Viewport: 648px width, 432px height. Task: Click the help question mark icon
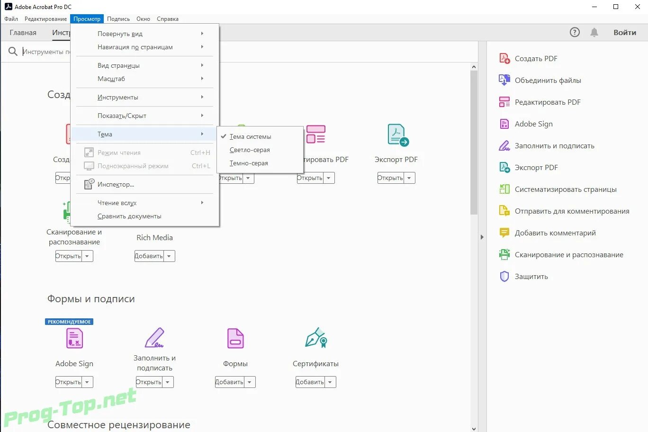[575, 32]
